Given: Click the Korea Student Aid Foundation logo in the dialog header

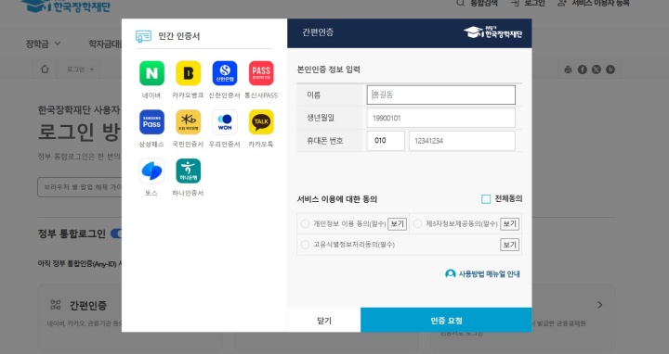Looking at the screenshot, I should click(492, 32).
